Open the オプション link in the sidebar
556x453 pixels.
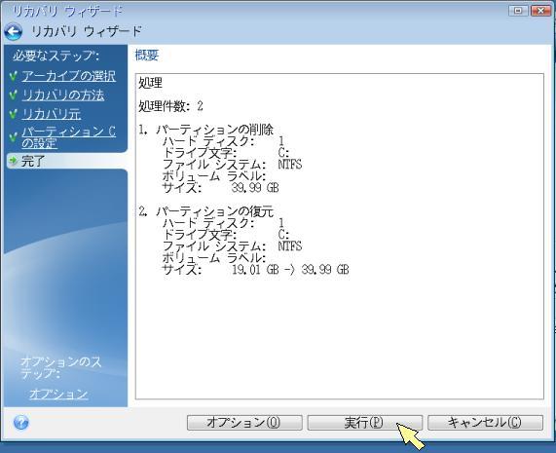tap(58, 394)
